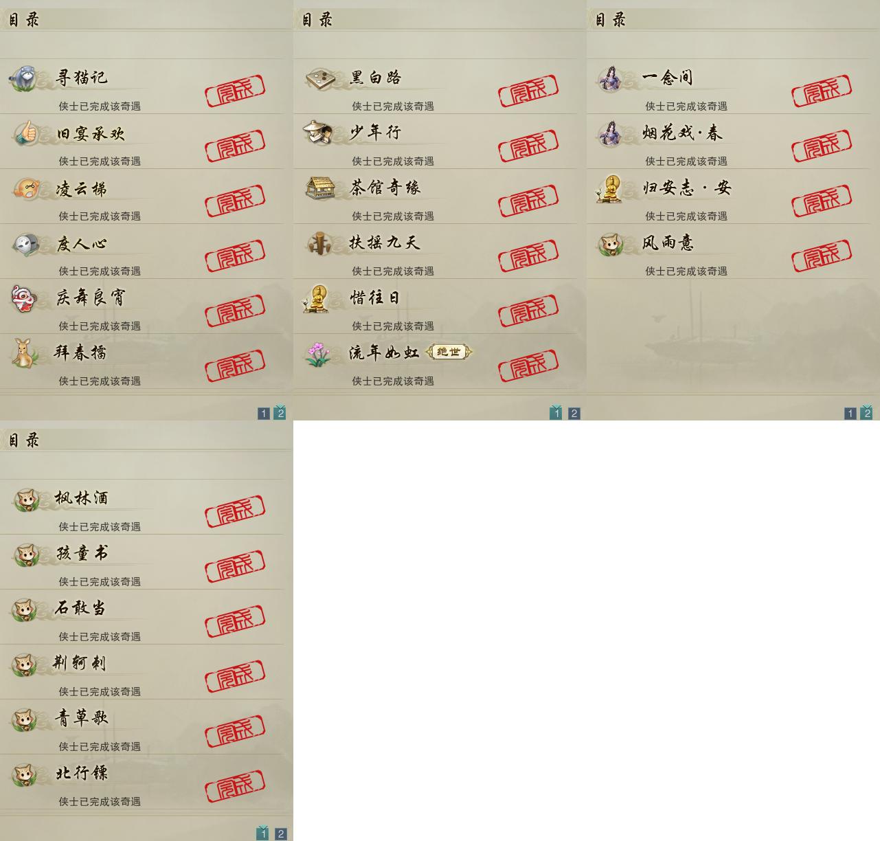Select the mask icon next to 度人心
Image resolution: width=880 pixels, height=841 pixels.
[26, 243]
